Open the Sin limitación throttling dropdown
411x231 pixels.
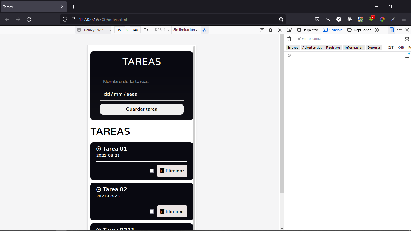click(185, 30)
